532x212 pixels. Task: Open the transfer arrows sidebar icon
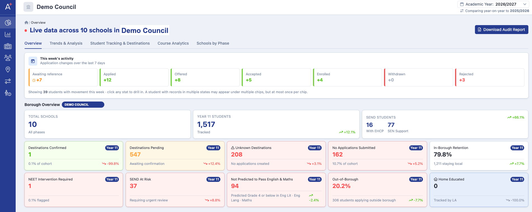8,81
